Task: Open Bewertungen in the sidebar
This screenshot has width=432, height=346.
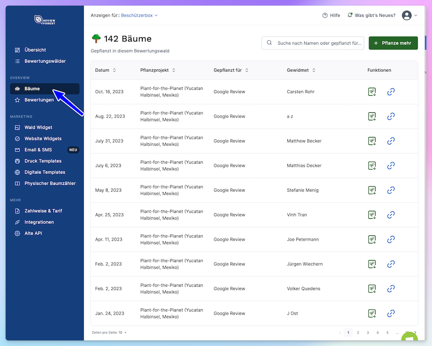Action: 39,100
